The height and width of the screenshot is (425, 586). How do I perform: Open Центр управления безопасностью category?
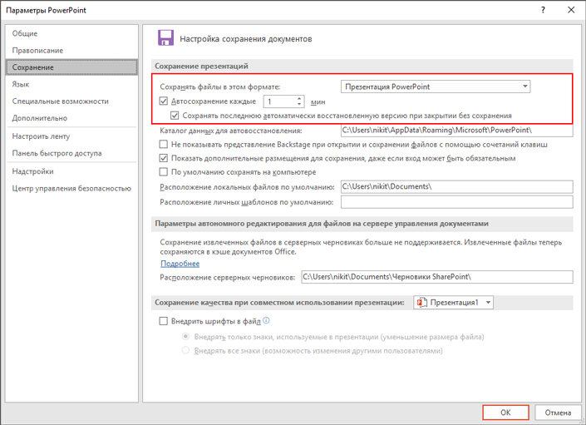point(71,189)
